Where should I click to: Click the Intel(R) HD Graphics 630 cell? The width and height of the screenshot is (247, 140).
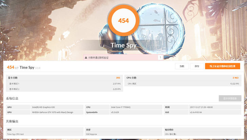57,107
